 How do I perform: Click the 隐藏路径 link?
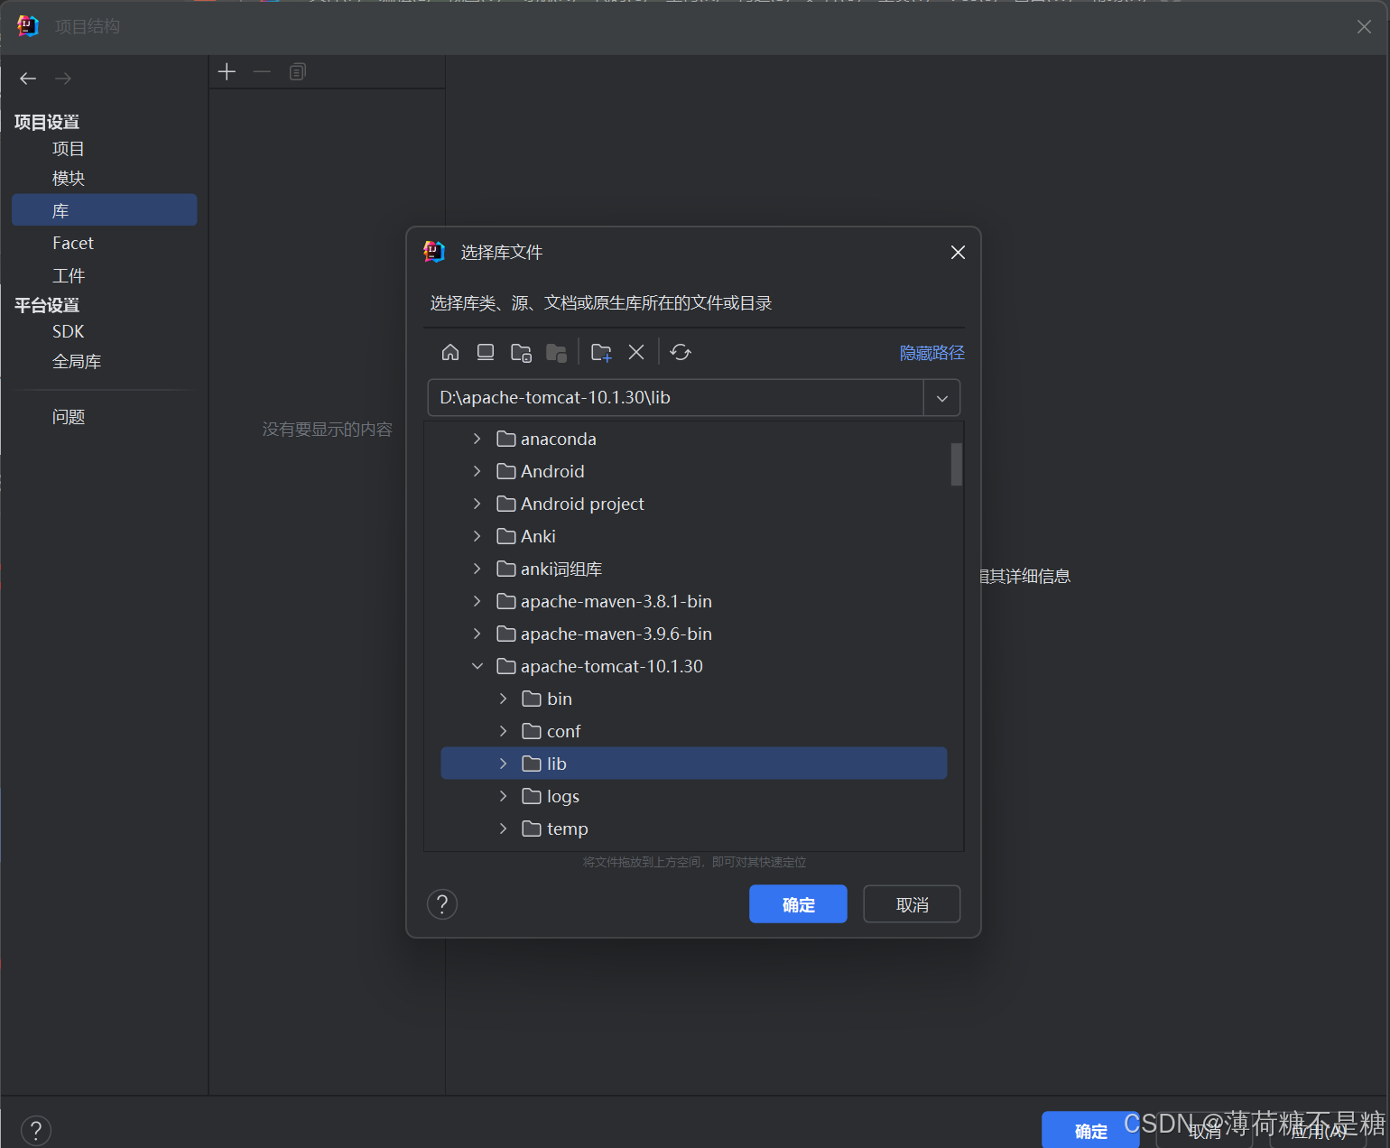pyautogui.click(x=931, y=353)
